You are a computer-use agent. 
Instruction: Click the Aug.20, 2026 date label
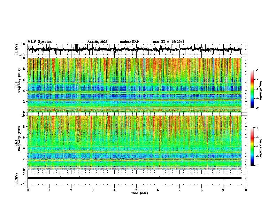coord(97,42)
